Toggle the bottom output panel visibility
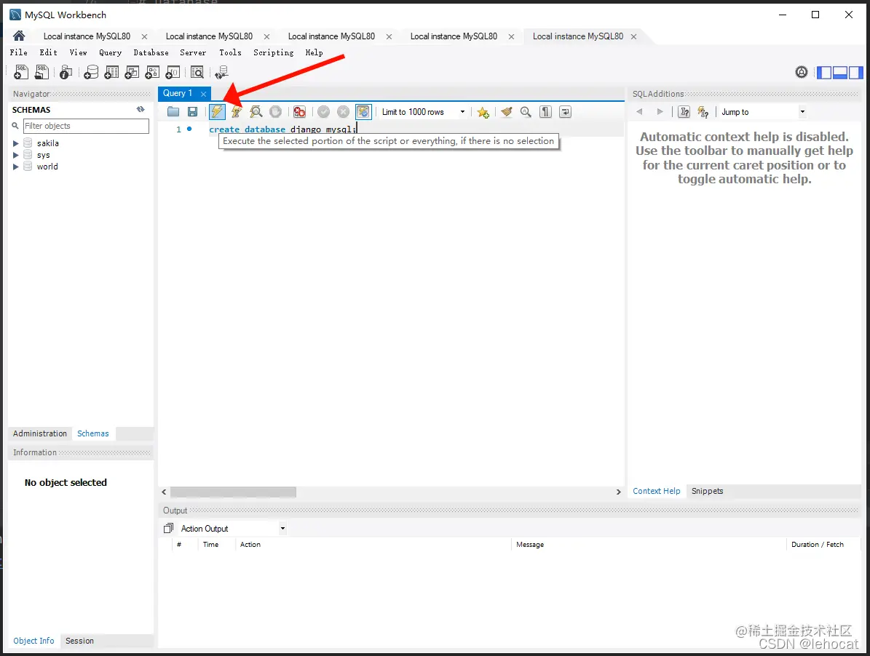The width and height of the screenshot is (870, 656). tap(840, 72)
